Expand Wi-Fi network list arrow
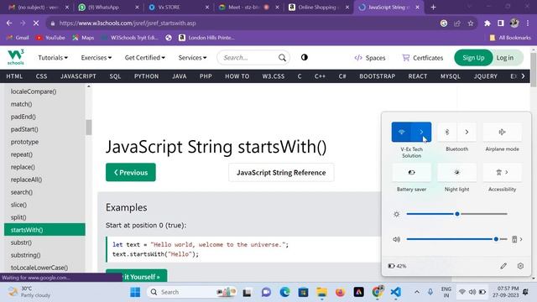537x302 pixels. [x=421, y=132]
